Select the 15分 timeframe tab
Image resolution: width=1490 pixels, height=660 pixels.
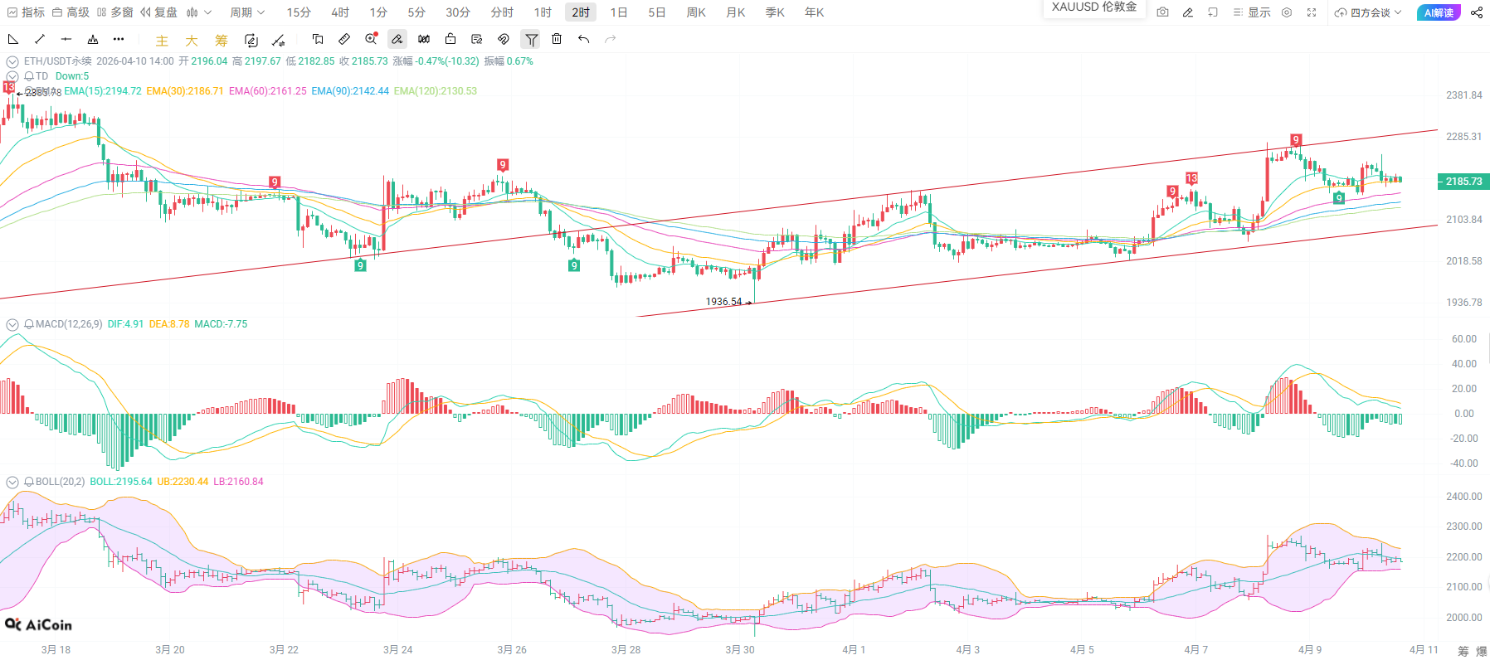(x=299, y=12)
